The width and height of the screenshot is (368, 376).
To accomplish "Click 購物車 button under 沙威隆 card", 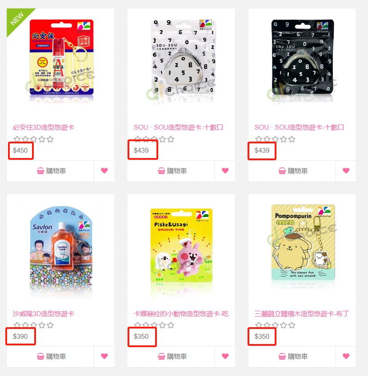I will coord(50,356).
